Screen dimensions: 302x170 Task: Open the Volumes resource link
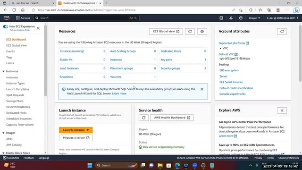click(116, 76)
